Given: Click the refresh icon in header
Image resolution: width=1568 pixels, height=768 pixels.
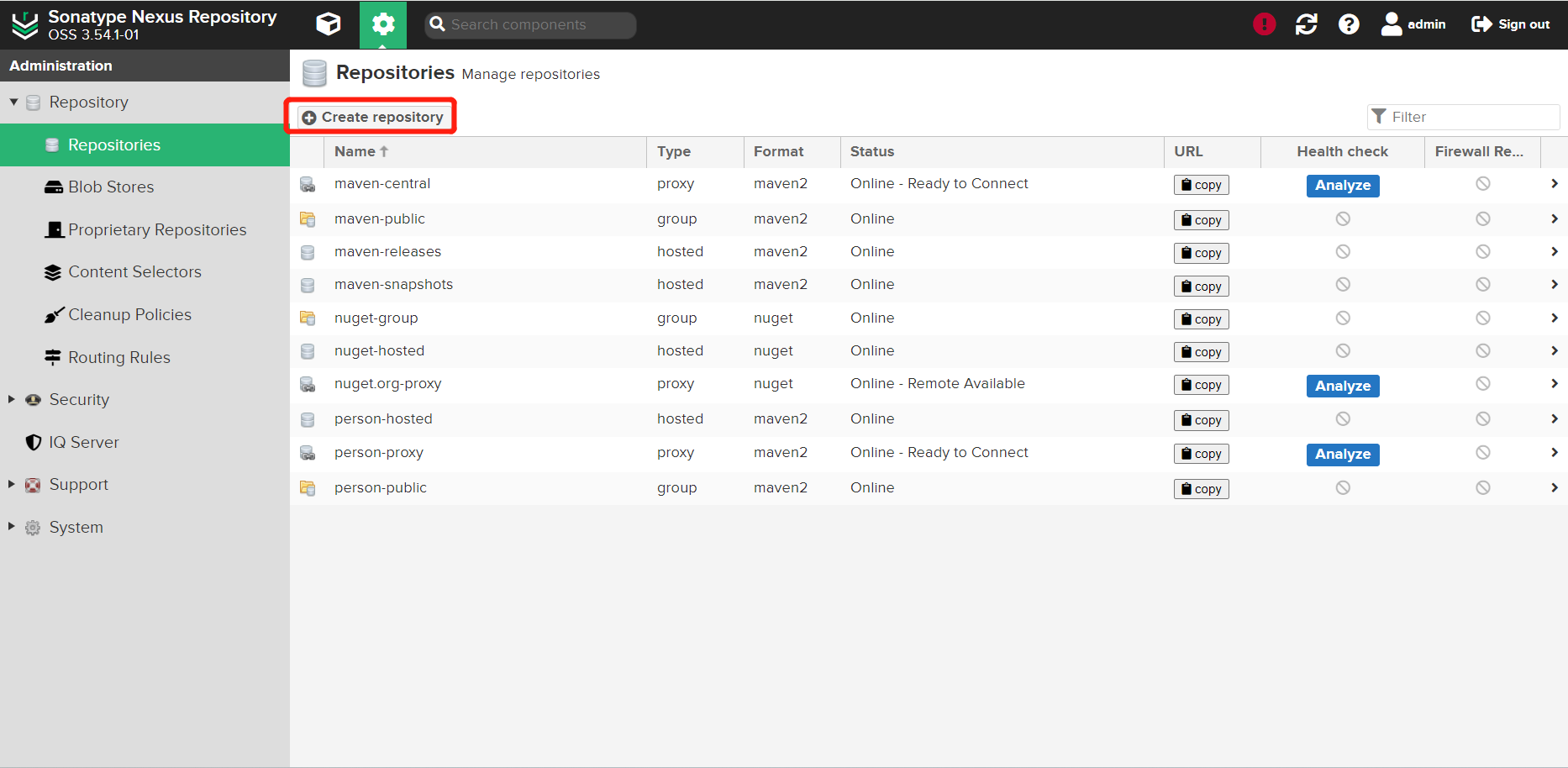Looking at the screenshot, I should pyautogui.click(x=1307, y=24).
